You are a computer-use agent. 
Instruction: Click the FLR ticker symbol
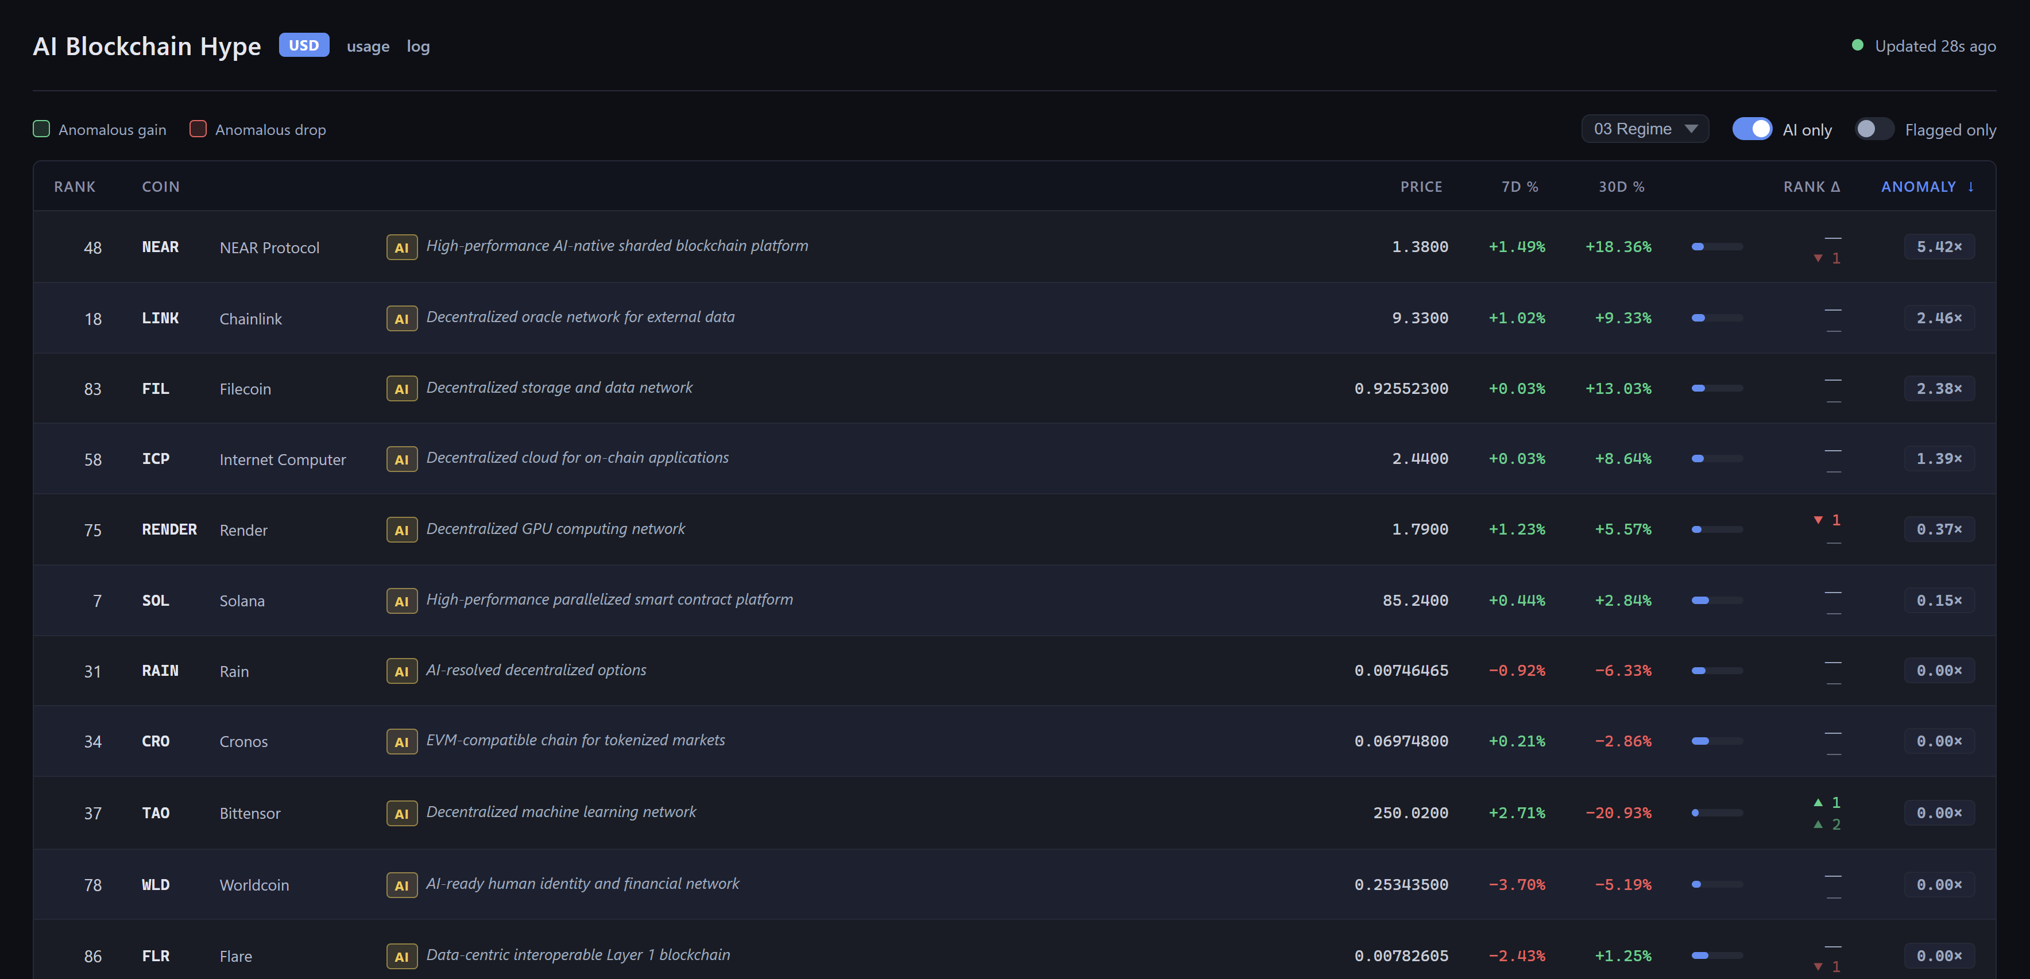pyautogui.click(x=155, y=955)
